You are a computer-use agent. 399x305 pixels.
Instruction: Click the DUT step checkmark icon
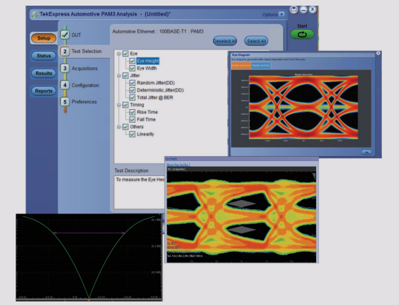(65, 35)
